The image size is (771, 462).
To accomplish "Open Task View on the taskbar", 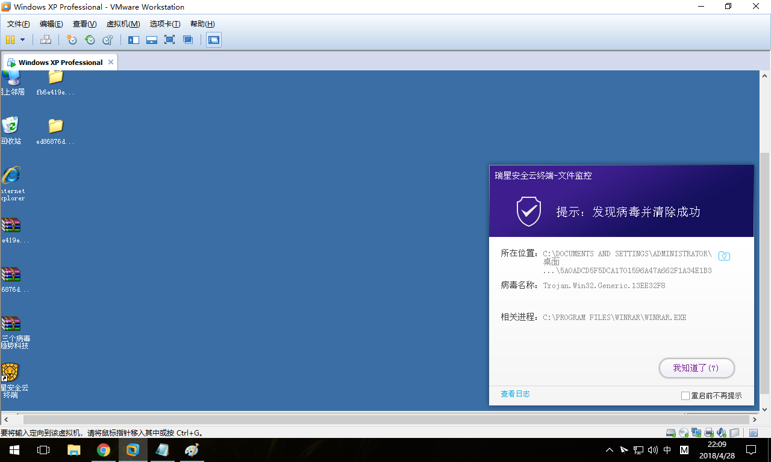I will [x=43, y=450].
